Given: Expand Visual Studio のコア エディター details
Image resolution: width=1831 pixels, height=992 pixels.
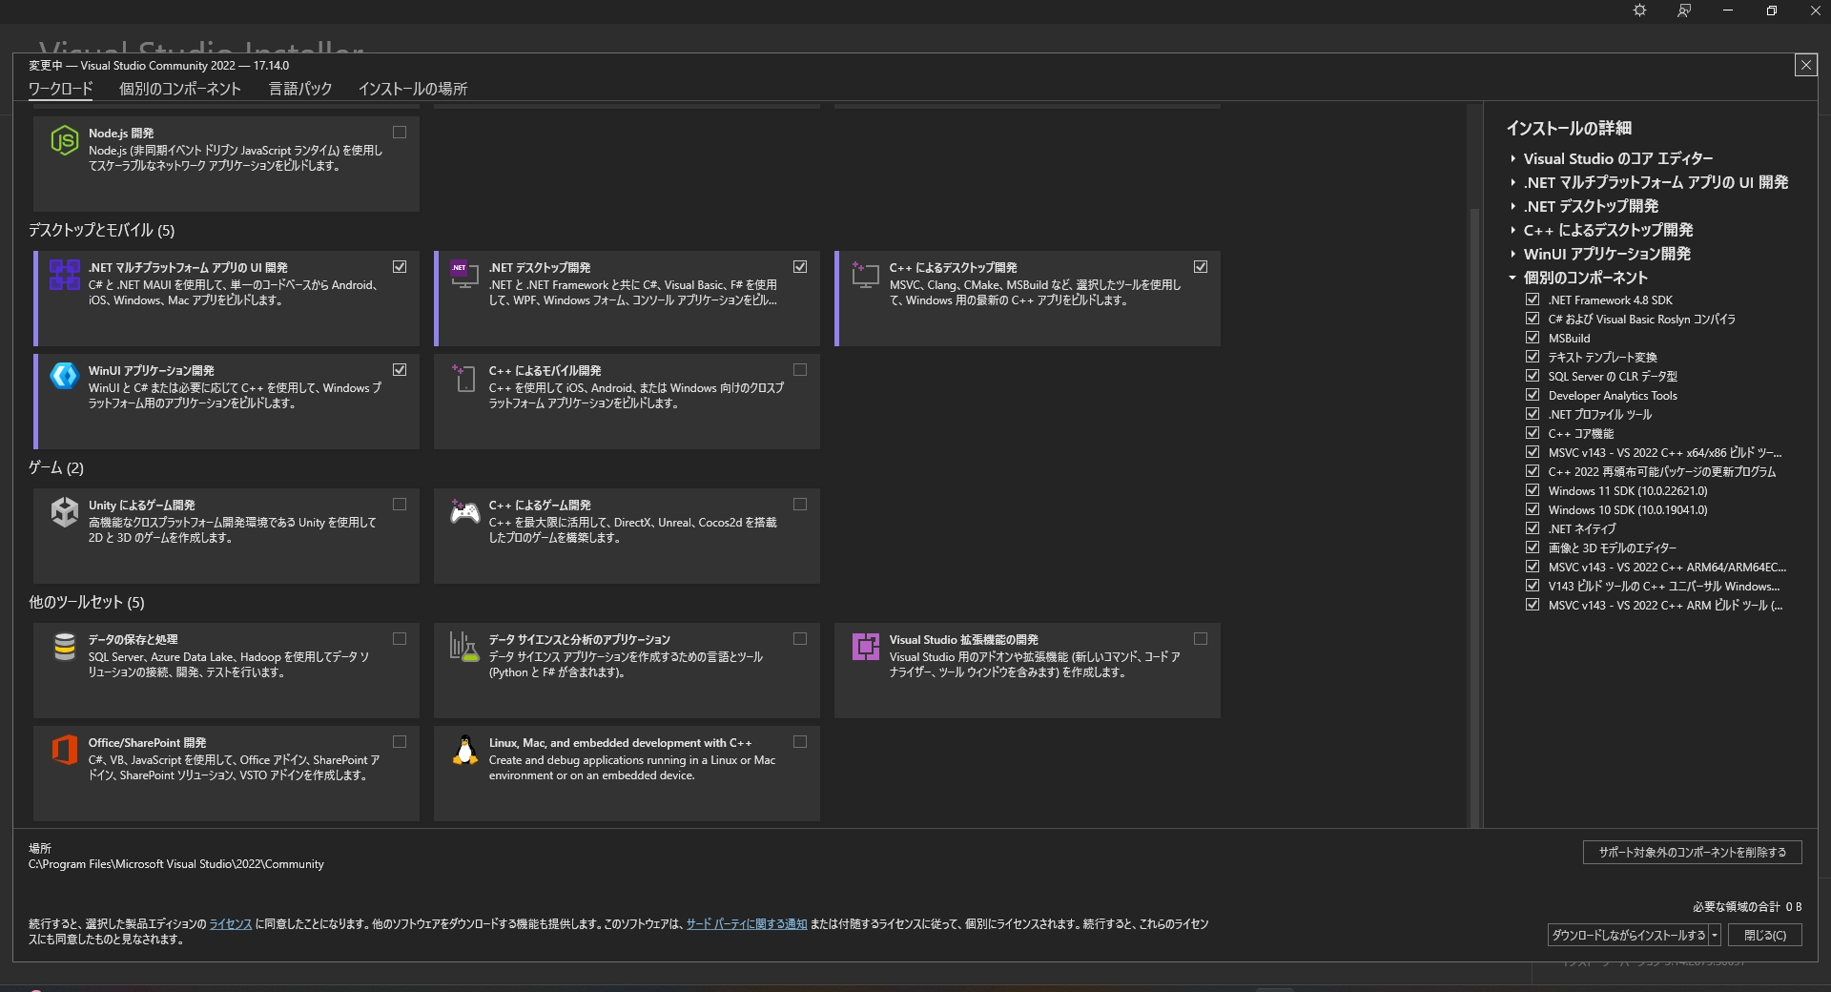Looking at the screenshot, I should coord(1513,159).
